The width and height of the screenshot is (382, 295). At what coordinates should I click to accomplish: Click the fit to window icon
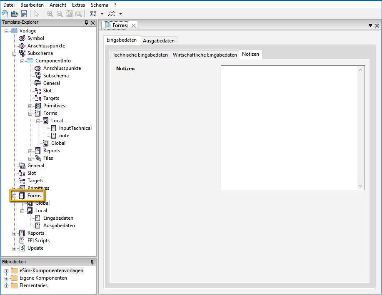click(69, 14)
